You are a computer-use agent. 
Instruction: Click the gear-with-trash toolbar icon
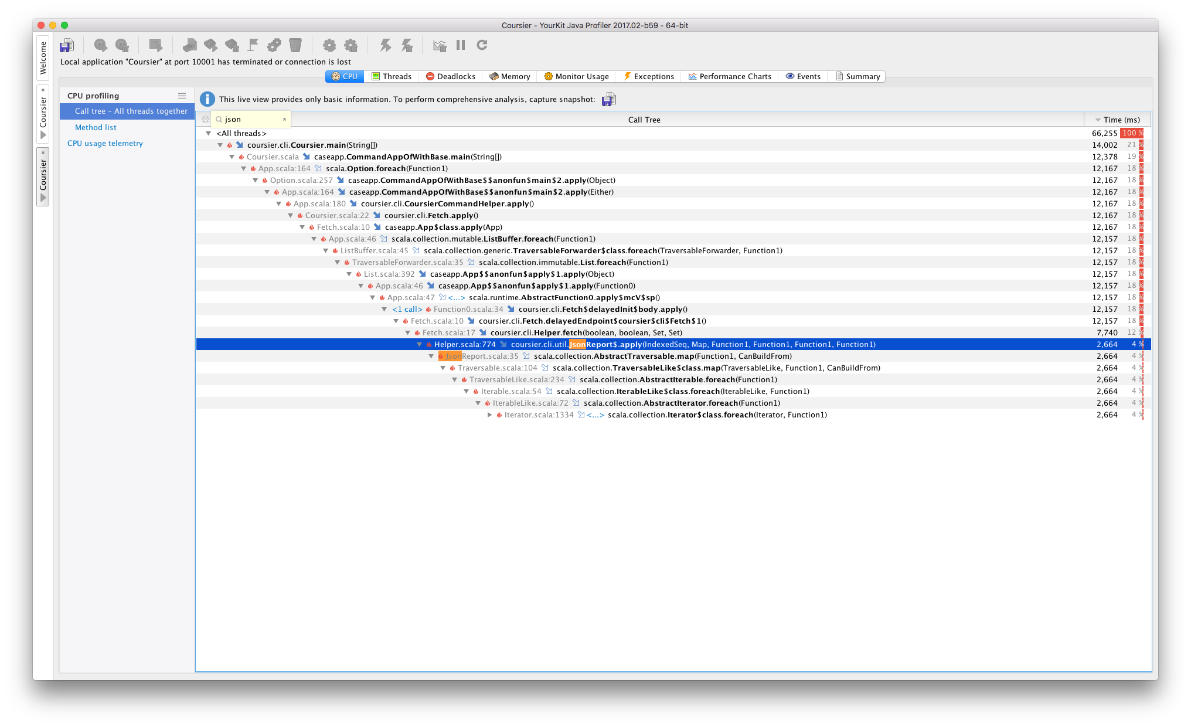coord(351,45)
